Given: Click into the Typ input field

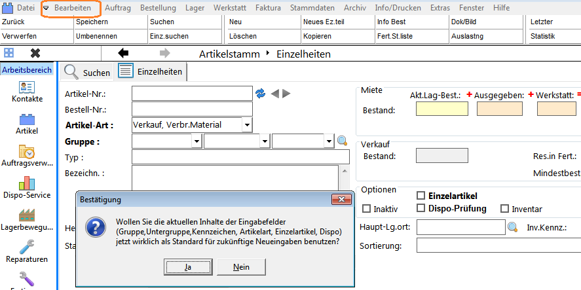Looking at the screenshot, I should tap(240, 156).
